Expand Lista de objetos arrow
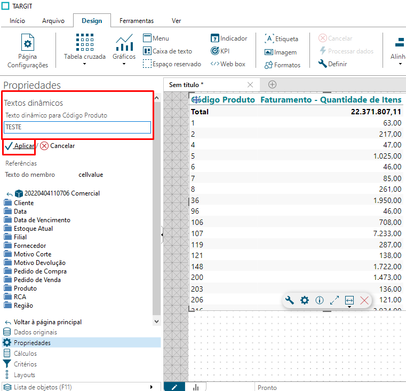Viewport: 406px width, 391px height. 152,387
